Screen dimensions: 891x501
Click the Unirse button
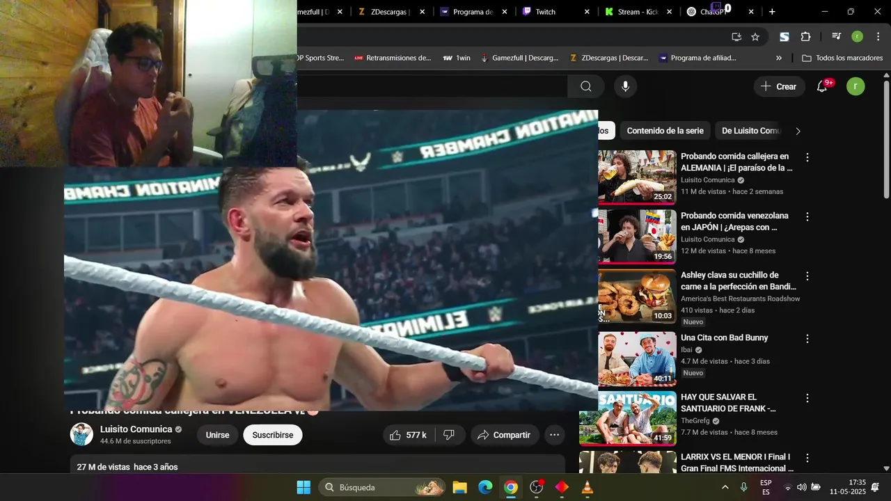(217, 435)
